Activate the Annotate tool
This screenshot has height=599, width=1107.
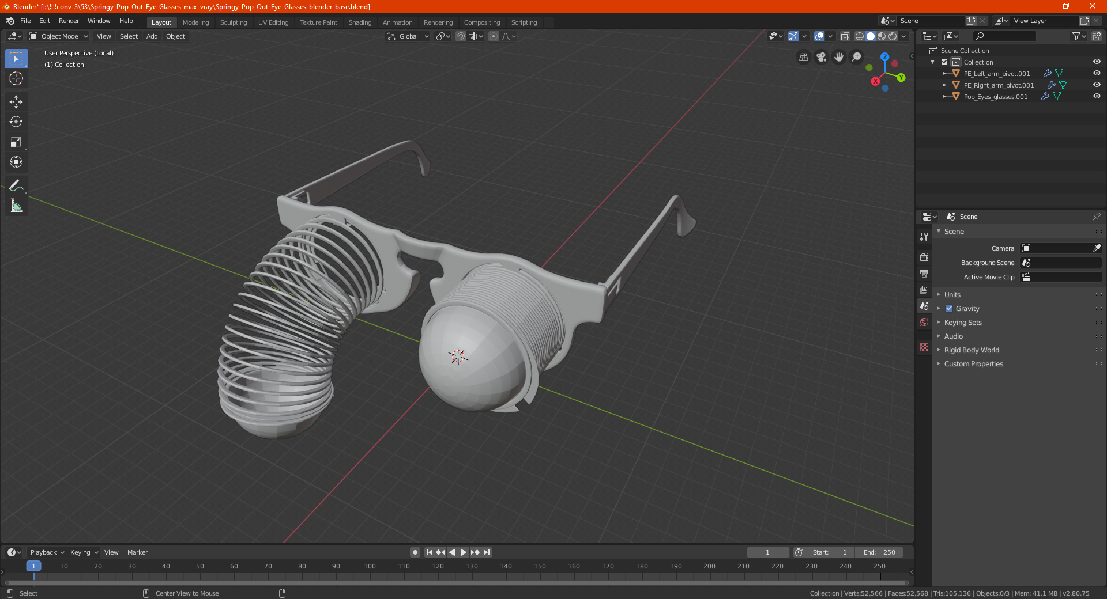point(16,185)
